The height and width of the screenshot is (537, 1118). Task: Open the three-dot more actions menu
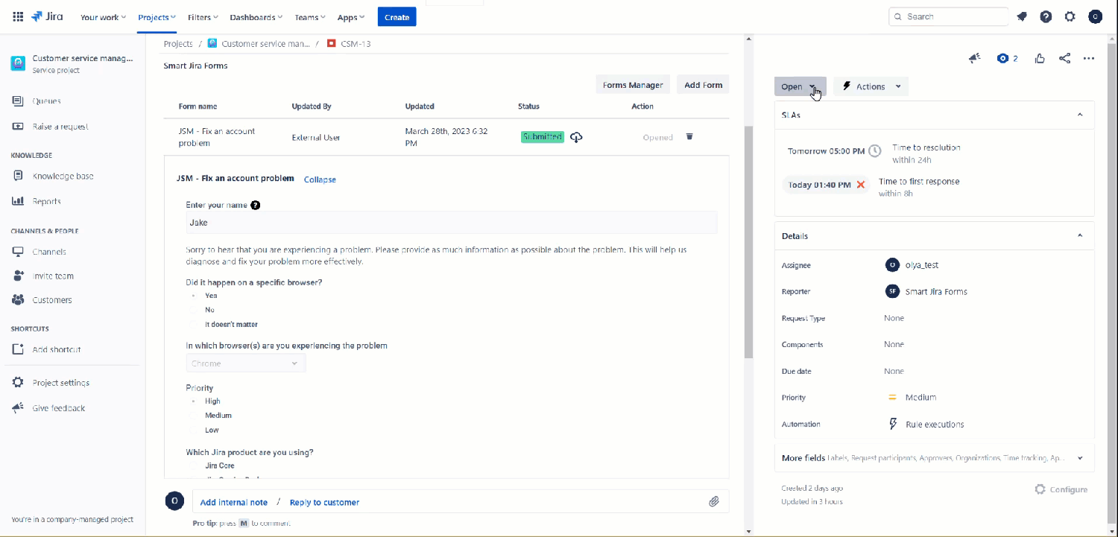pos(1089,58)
